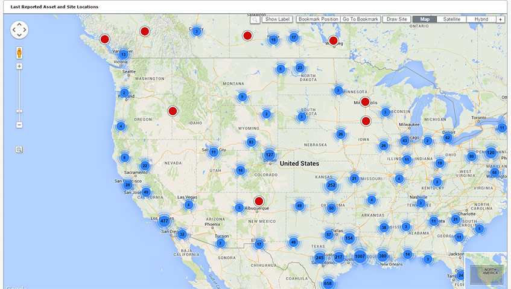Open the 83 cluster in Wyoming
511x289 pixels.
pos(251,142)
